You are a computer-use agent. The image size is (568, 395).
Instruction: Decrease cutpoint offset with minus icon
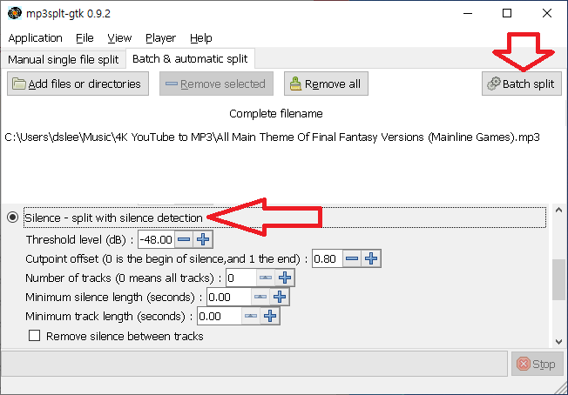click(353, 258)
